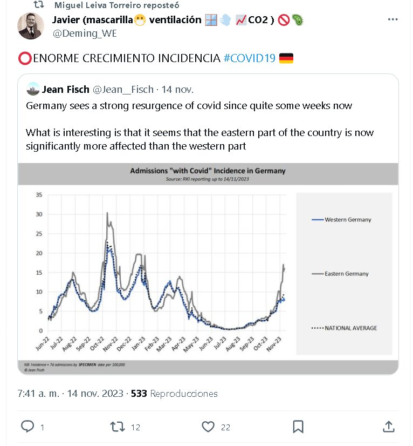Click the repost arrows icon beside Miguel's name
The width and height of the screenshot is (413, 446).
(38, 5)
